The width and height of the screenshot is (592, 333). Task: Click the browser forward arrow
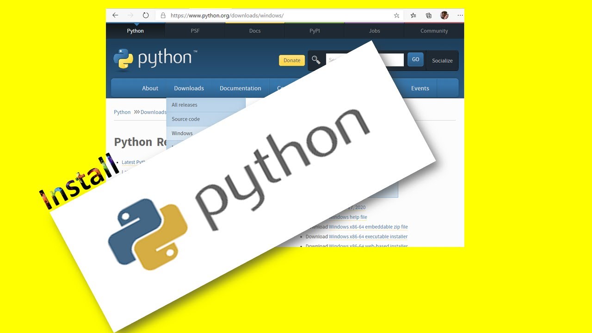(130, 15)
